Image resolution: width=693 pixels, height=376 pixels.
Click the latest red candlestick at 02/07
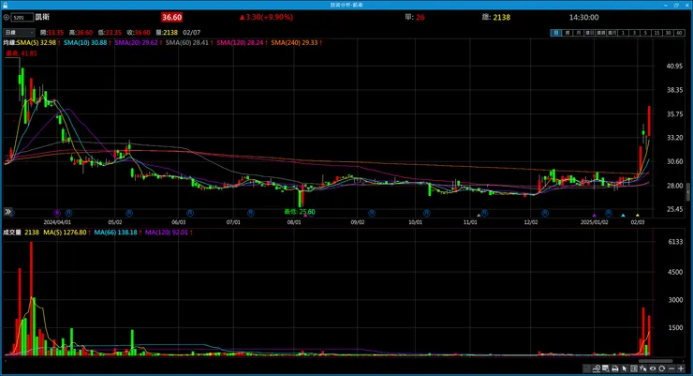(x=649, y=120)
